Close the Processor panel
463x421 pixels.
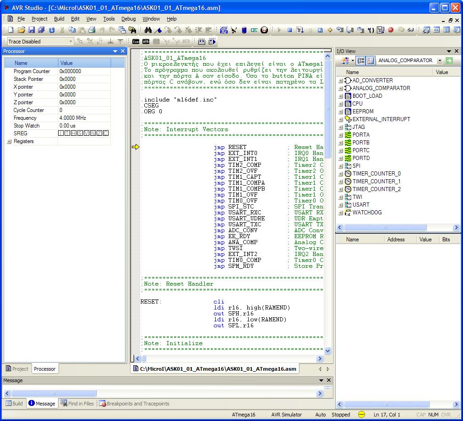123,51
